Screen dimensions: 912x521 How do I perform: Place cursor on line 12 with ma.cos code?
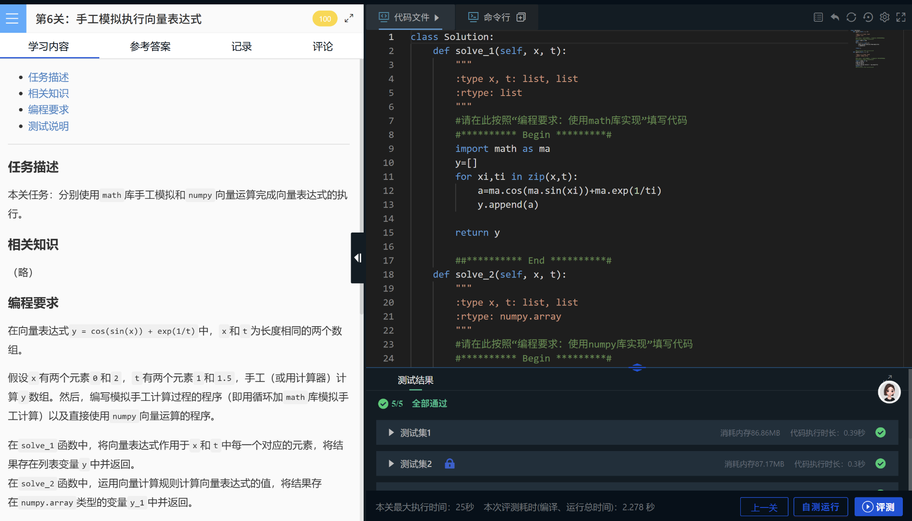570,191
